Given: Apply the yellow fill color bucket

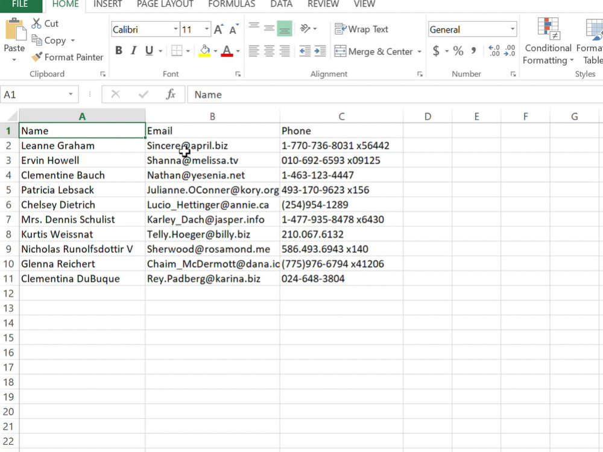Looking at the screenshot, I should (x=204, y=51).
